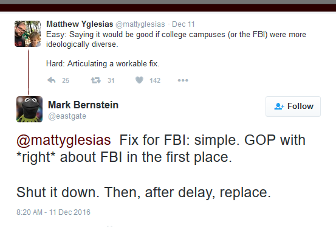This screenshot has height=227, width=336.
Task: Click the Dec 11 tweet date link
Action: click(183, 24)
